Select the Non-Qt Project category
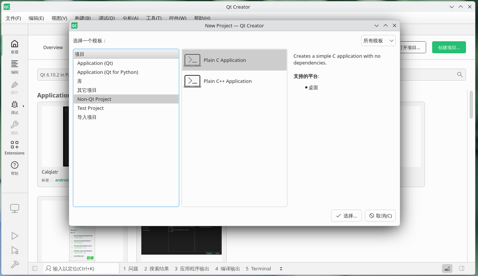The width and height of the screenshot is (478, 276). click(x=126, y=99)
